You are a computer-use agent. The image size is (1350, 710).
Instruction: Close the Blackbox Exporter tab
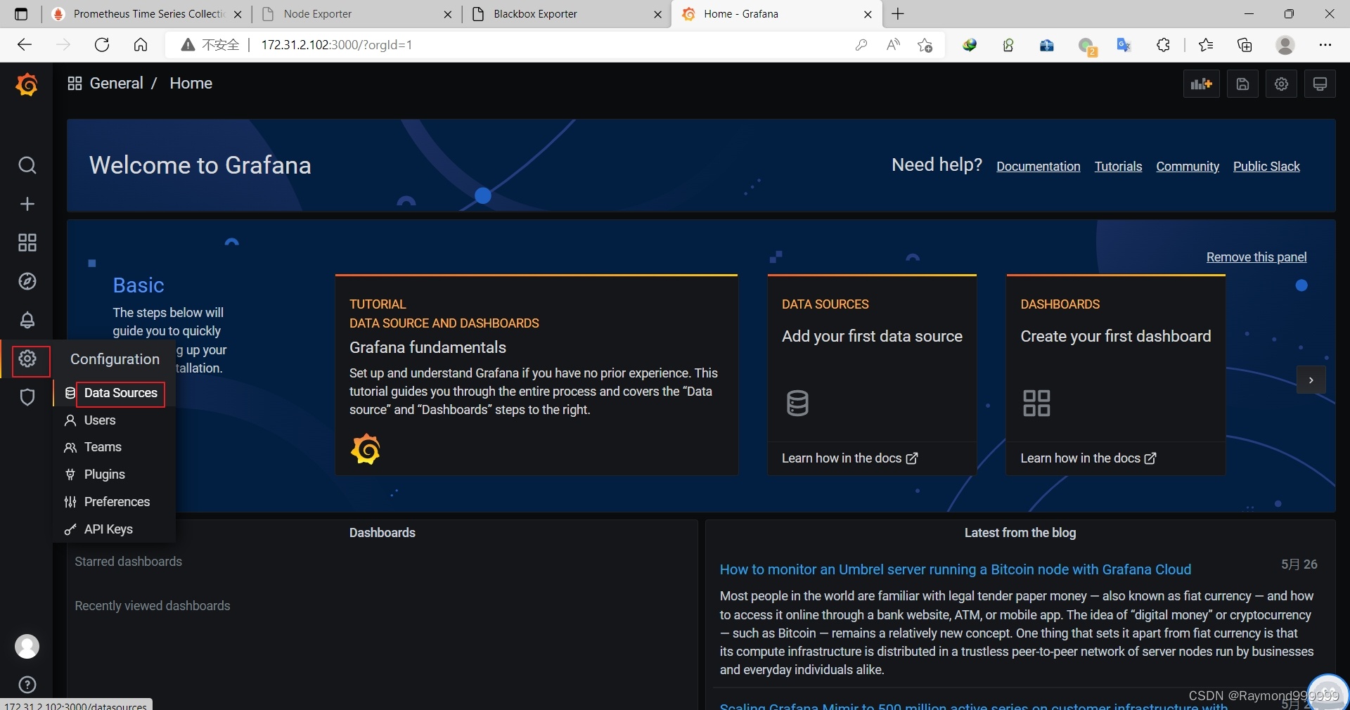(x=657, y=14)
